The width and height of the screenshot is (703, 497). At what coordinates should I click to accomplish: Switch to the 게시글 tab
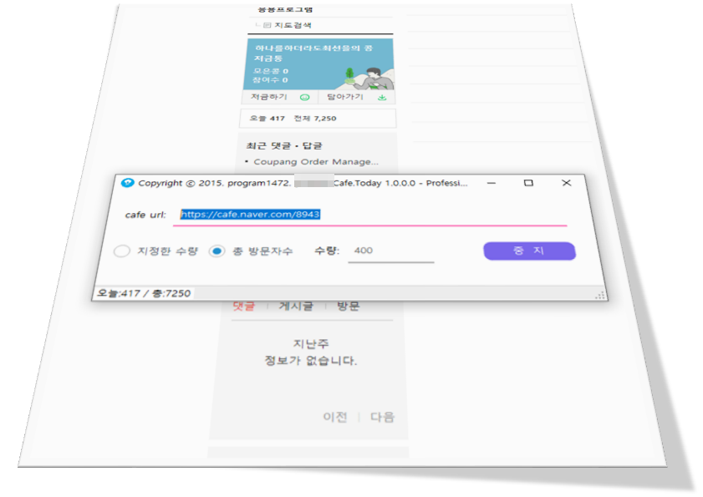(295, 307)
